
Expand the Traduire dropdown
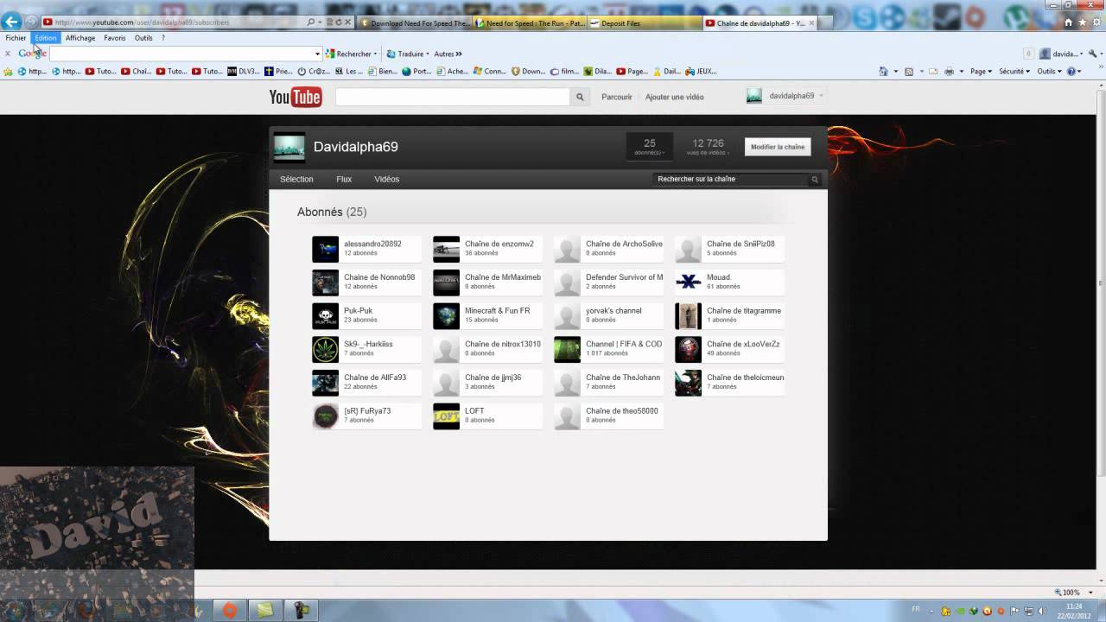427,54
